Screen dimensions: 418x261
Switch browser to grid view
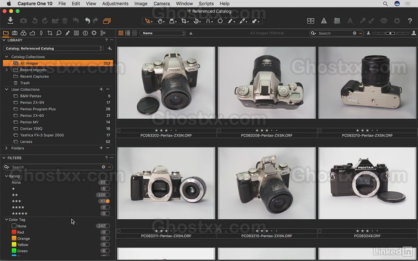[121, 33]
